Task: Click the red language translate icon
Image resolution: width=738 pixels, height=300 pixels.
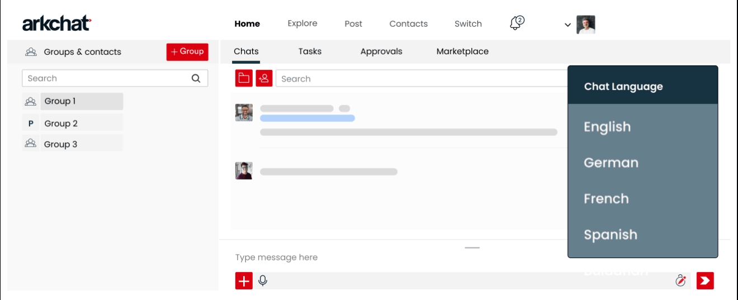Action: click(x=680, y=280)
